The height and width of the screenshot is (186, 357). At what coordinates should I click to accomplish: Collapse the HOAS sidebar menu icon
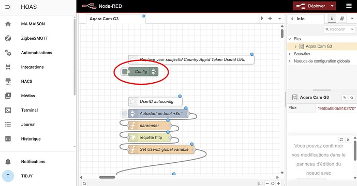(8, 7)
